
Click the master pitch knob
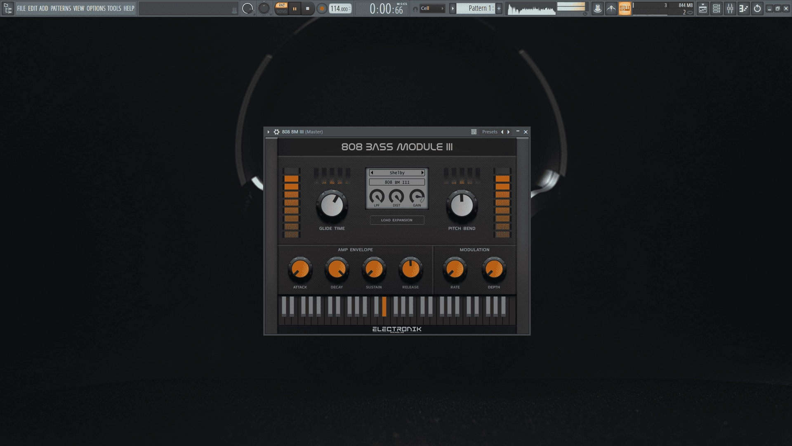click(x=264, y=8)
